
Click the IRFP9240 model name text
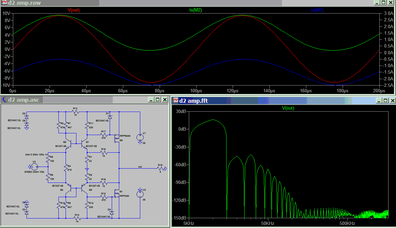[125, 136]
